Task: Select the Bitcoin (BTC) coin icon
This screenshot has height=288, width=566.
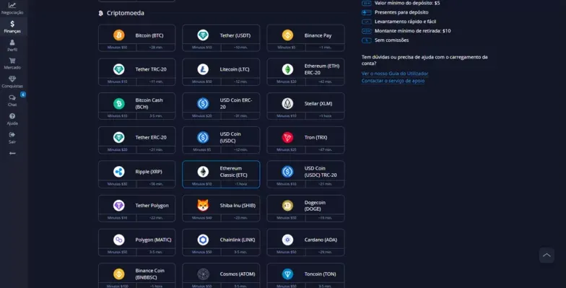Action: point(118,35)
